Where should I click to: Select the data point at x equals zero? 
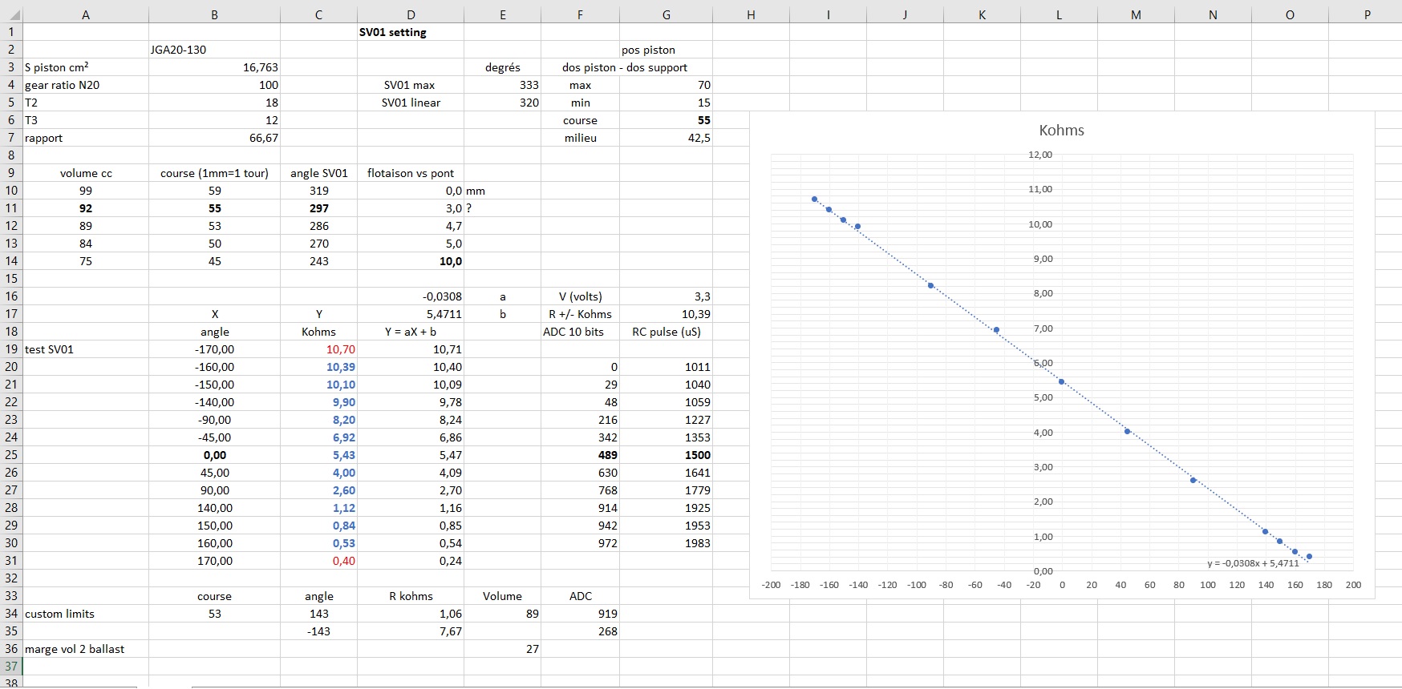click(x=1062, y=381)
